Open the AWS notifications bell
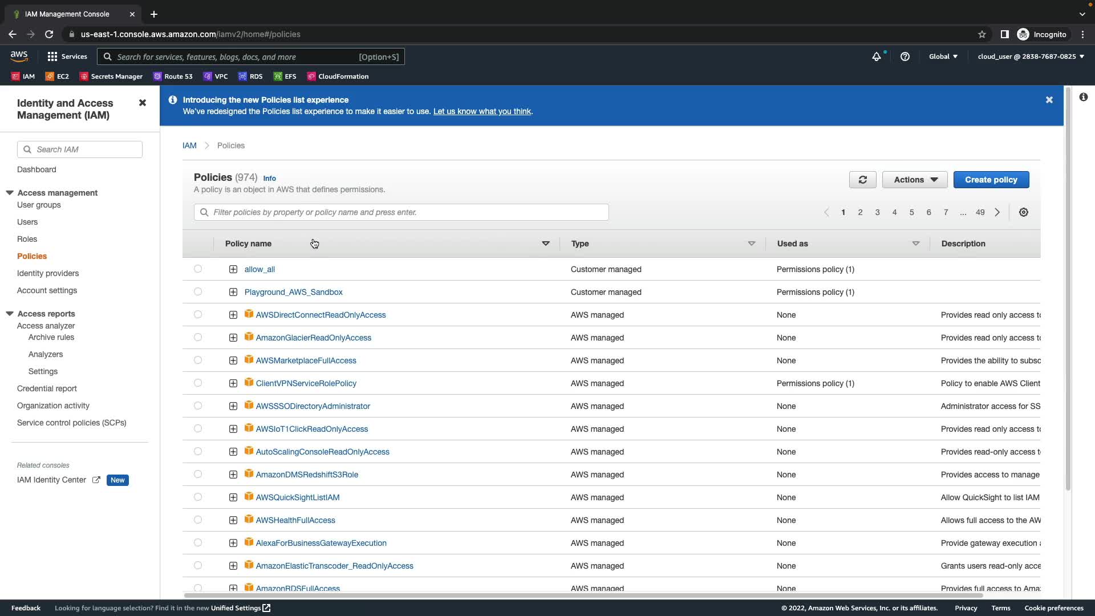The height and width of the screenshot is (616, 1095). (877, 56)
